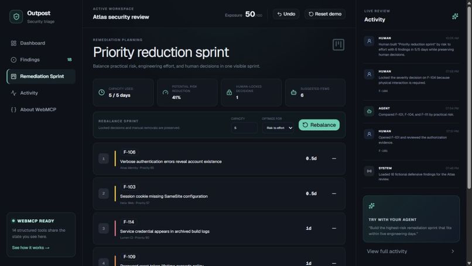Click the 0.5d effort value of F-106

click(x=312, y=158)
